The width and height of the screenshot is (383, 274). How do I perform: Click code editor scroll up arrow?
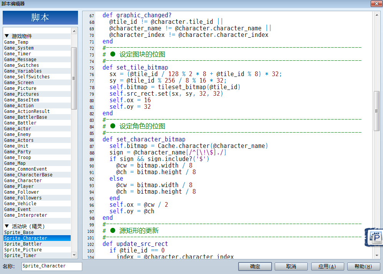click(377, 15)
